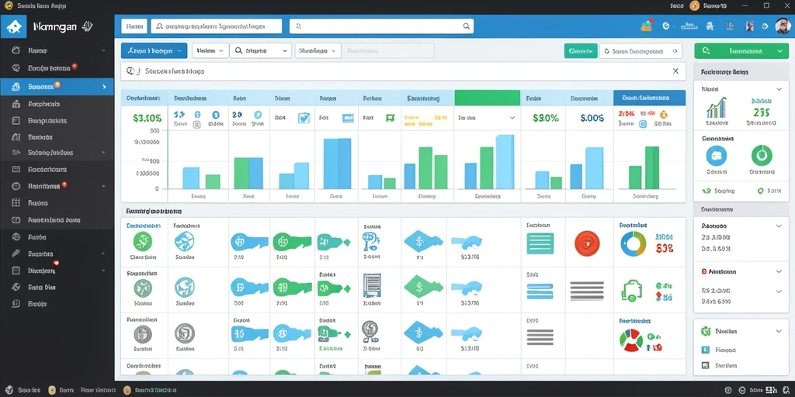
Task: Toggle the teal square item in the bottom right panel
Action: tap(705, 350)
